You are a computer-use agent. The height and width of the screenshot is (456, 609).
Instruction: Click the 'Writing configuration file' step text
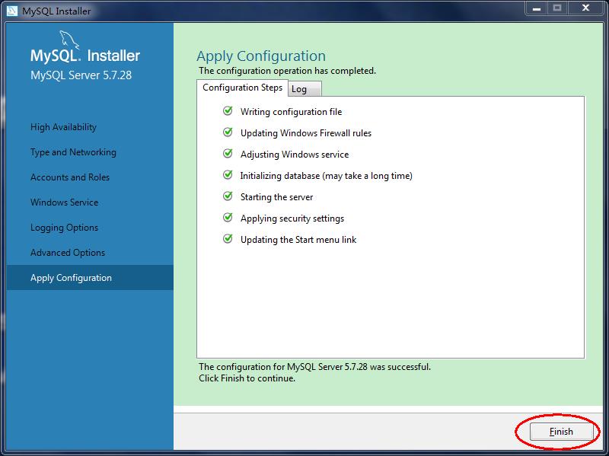coord(292,112)
